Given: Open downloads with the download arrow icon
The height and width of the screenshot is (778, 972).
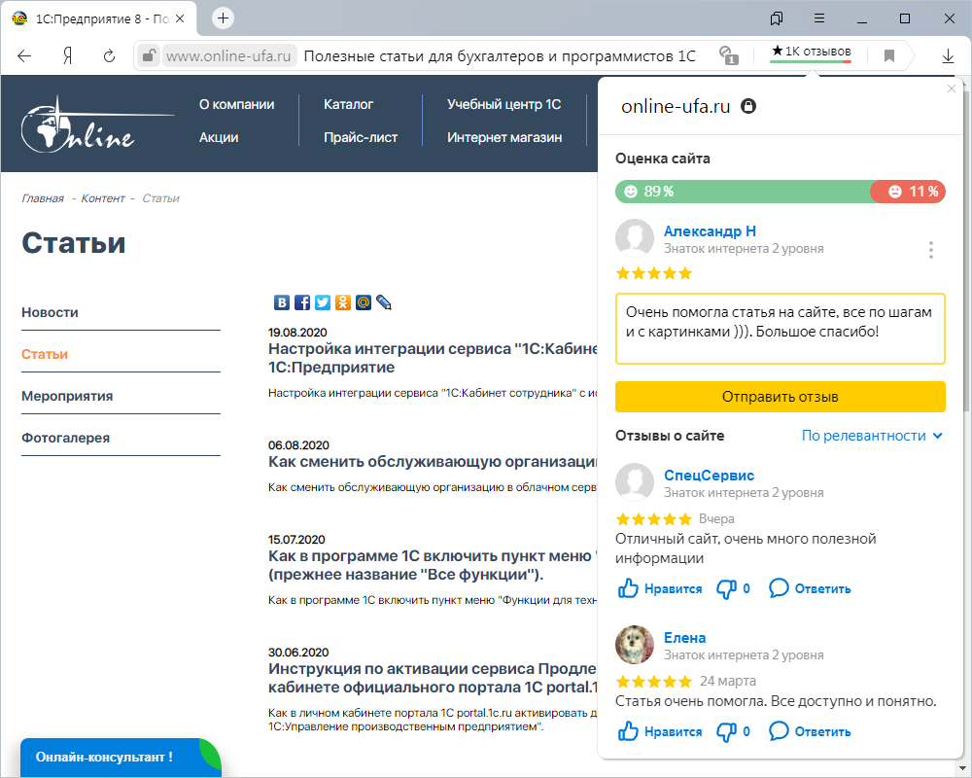Looking at the screenshot, I should pyautogui.click(x=948, y=55).
